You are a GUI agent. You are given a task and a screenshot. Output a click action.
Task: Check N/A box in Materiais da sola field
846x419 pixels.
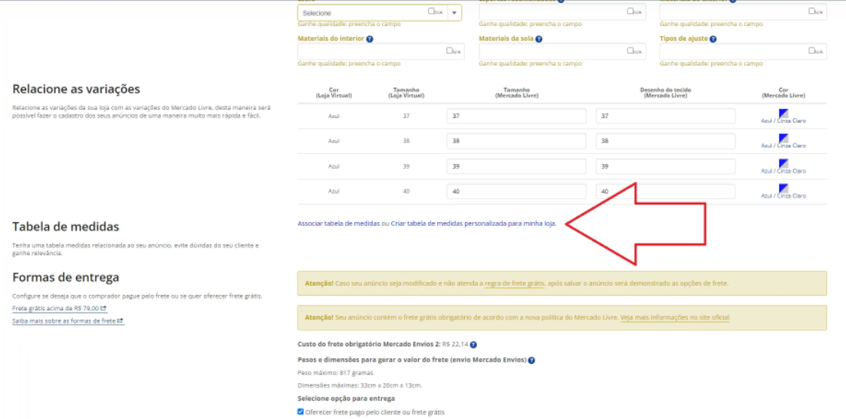tap(630, 51)
